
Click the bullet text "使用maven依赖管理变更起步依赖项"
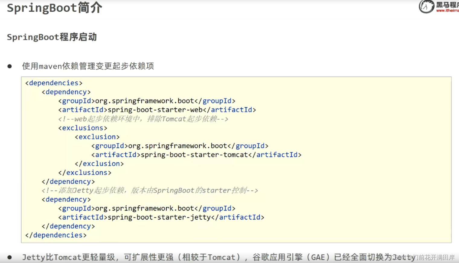coord(88,66)
